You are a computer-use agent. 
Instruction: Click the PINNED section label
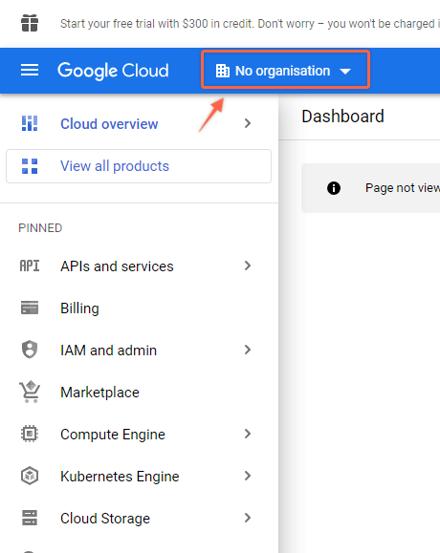(x=40, y=228)
